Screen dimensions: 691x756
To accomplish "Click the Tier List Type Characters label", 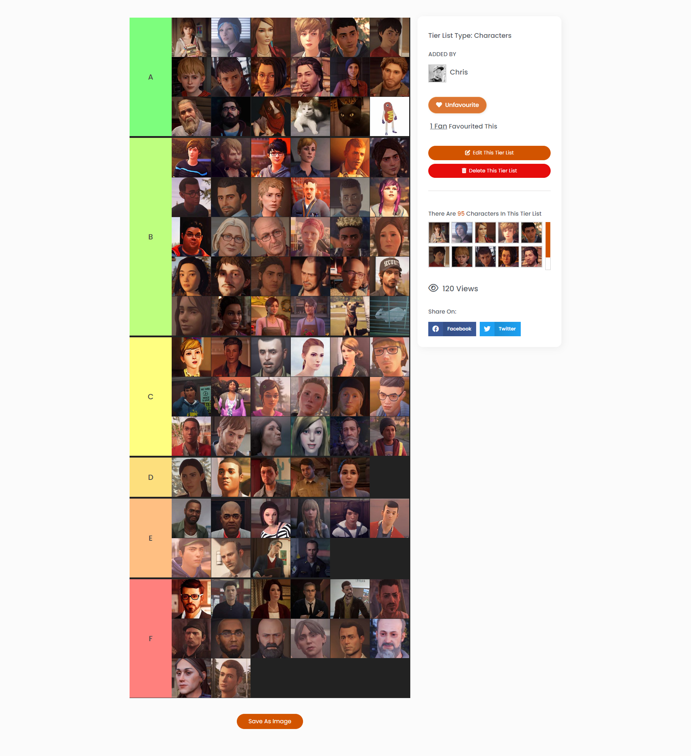I will [470, 36].
